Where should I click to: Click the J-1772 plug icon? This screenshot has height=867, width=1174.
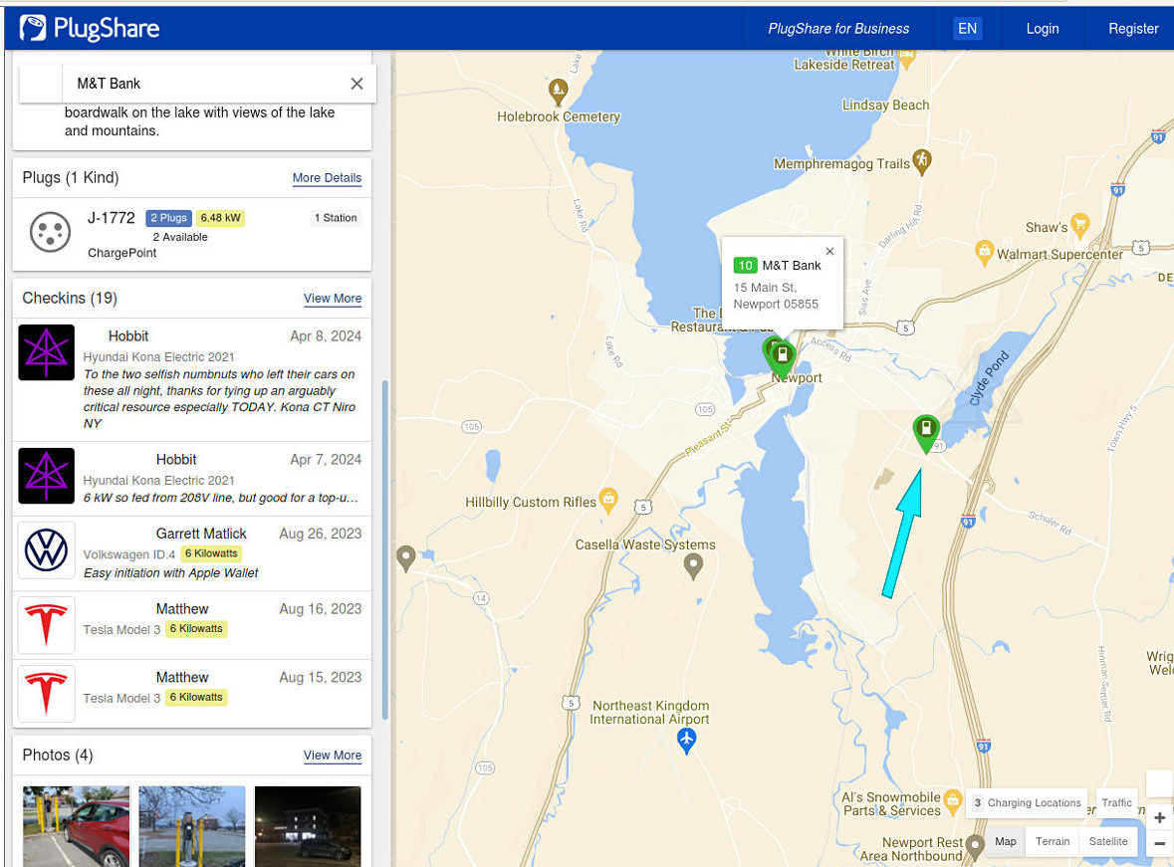coord(50,233)
